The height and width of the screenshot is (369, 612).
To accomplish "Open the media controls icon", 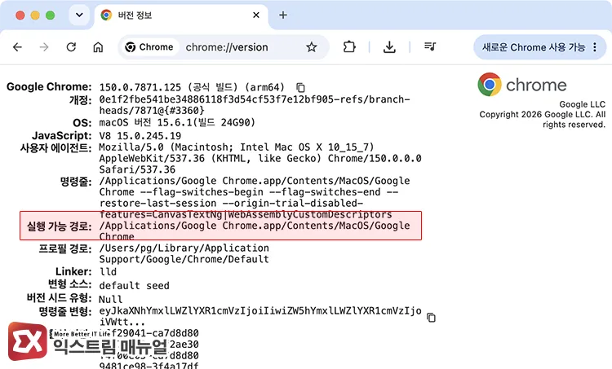I will tap(430, 46).
